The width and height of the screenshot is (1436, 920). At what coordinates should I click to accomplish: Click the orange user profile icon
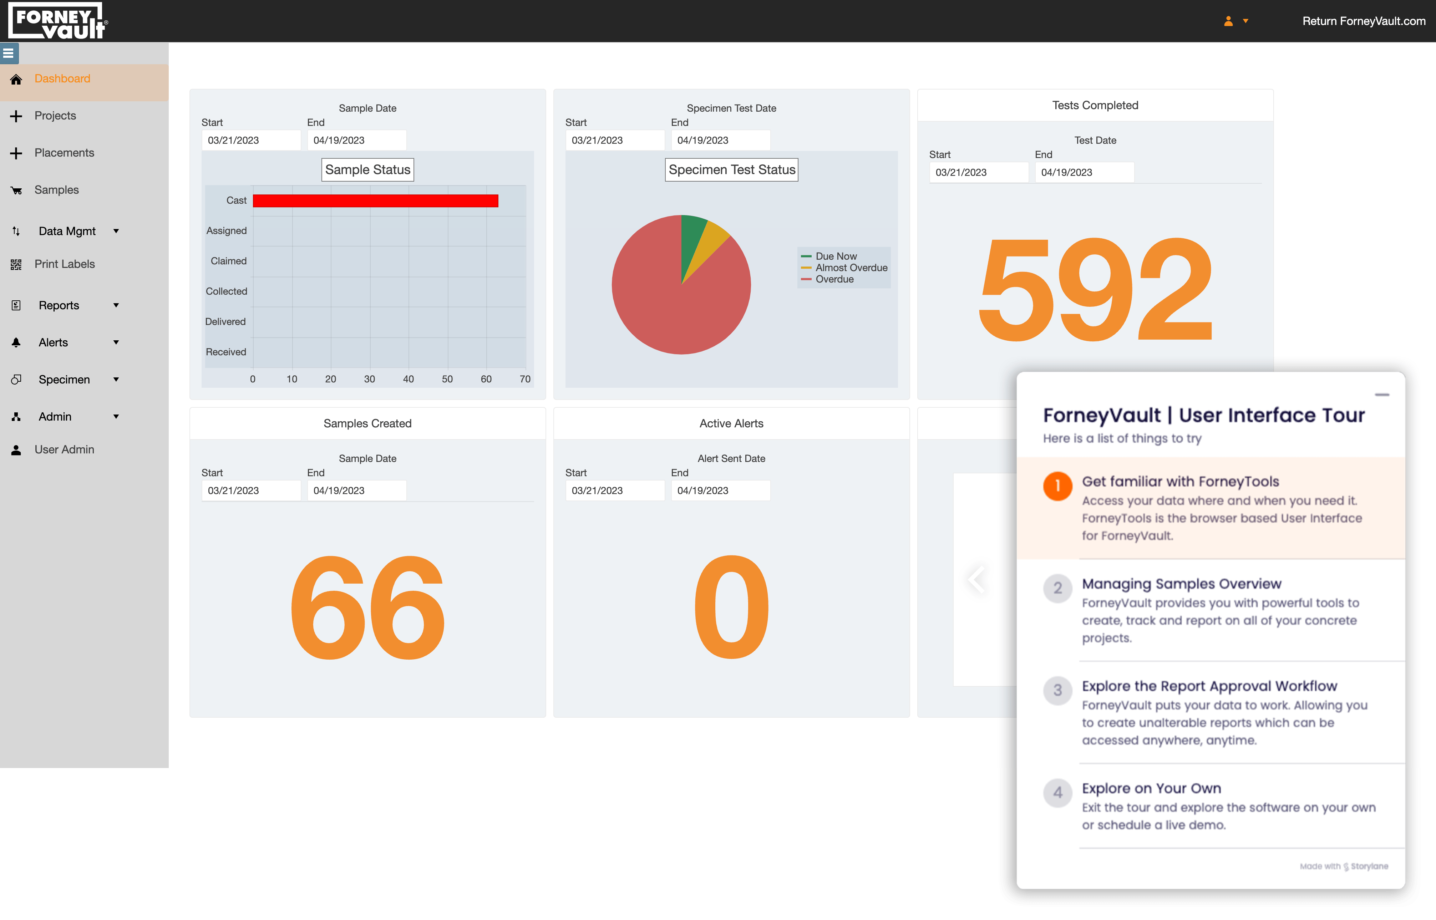point(1228,21)
